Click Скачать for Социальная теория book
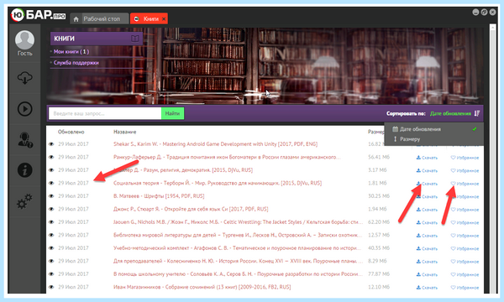504x302 pixels. (x=427, y=184)
